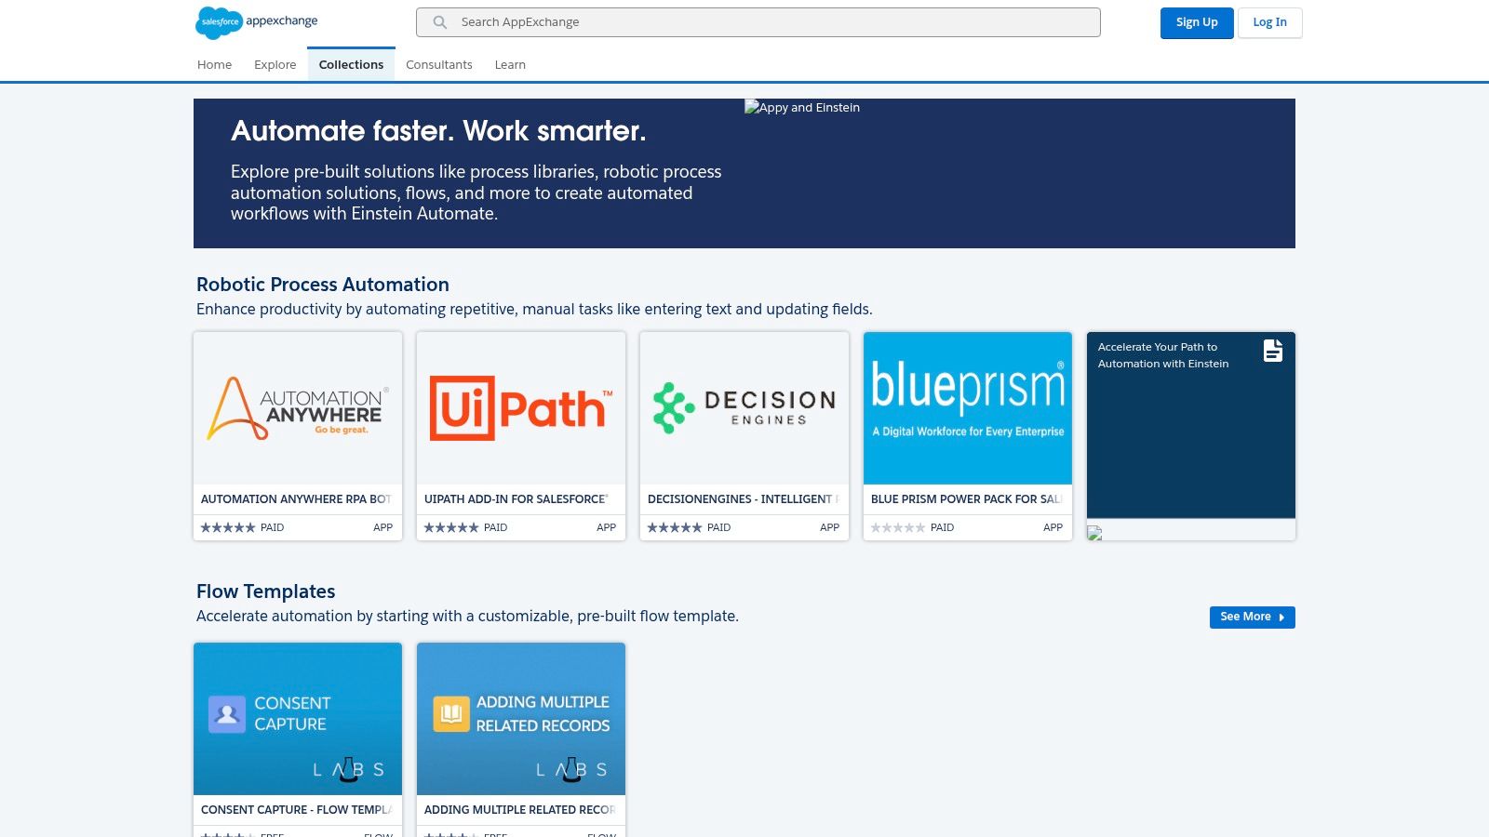Click inside the Search AppExchange field
Screen dimensions: 1489x837
click(758, 21)
